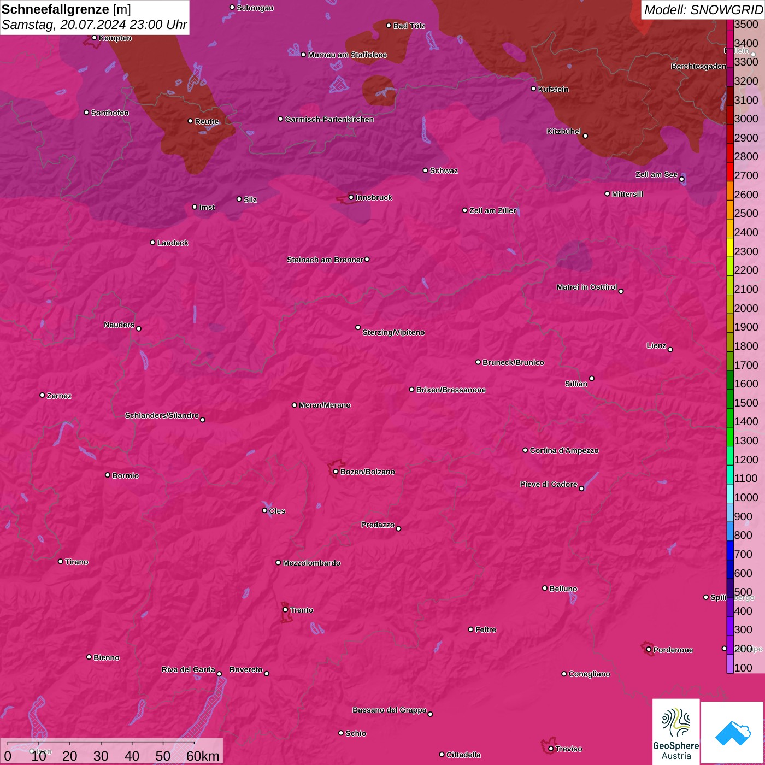This screenshot has height=765, width=765.
Task: Click the Schneefallgrenze [m] title
Action: pos(66,9)
